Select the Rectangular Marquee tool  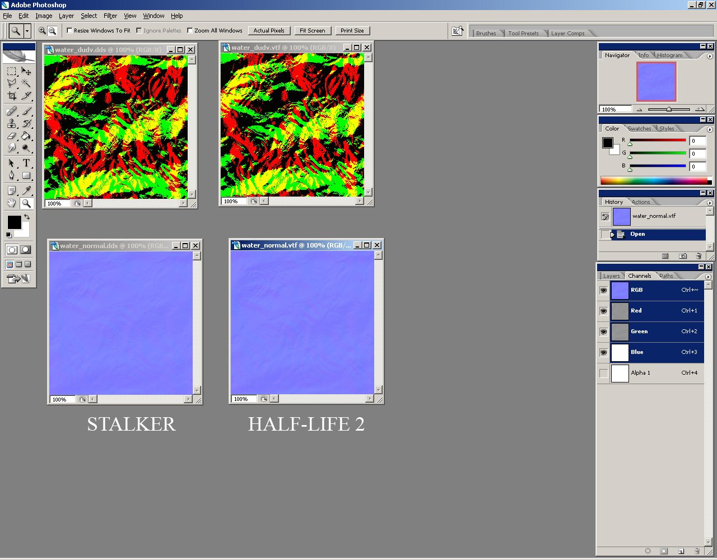[12, 71]
